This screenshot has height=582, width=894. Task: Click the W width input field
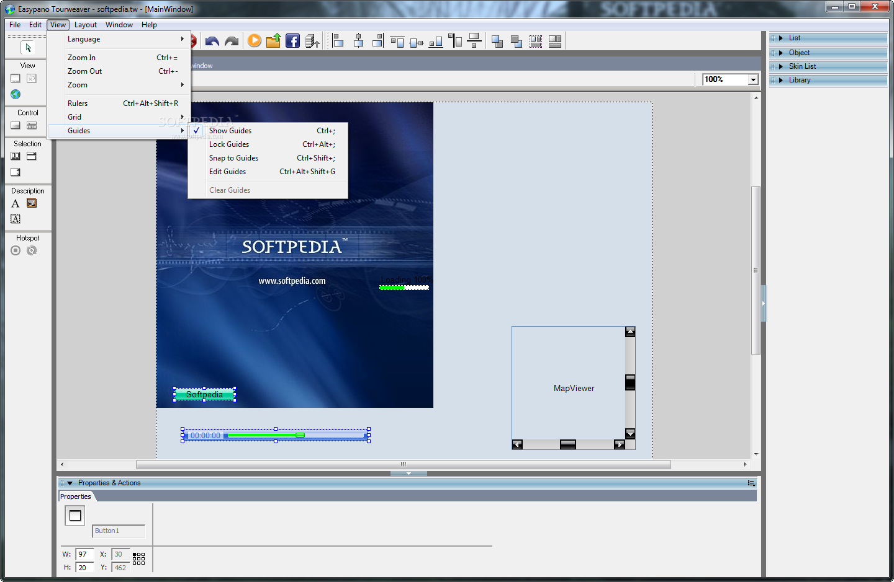point(85,554)
